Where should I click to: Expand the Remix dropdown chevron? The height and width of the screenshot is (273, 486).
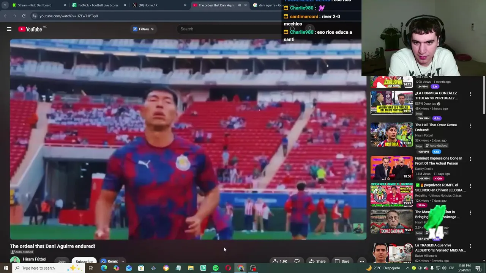(x=123, y=261)
